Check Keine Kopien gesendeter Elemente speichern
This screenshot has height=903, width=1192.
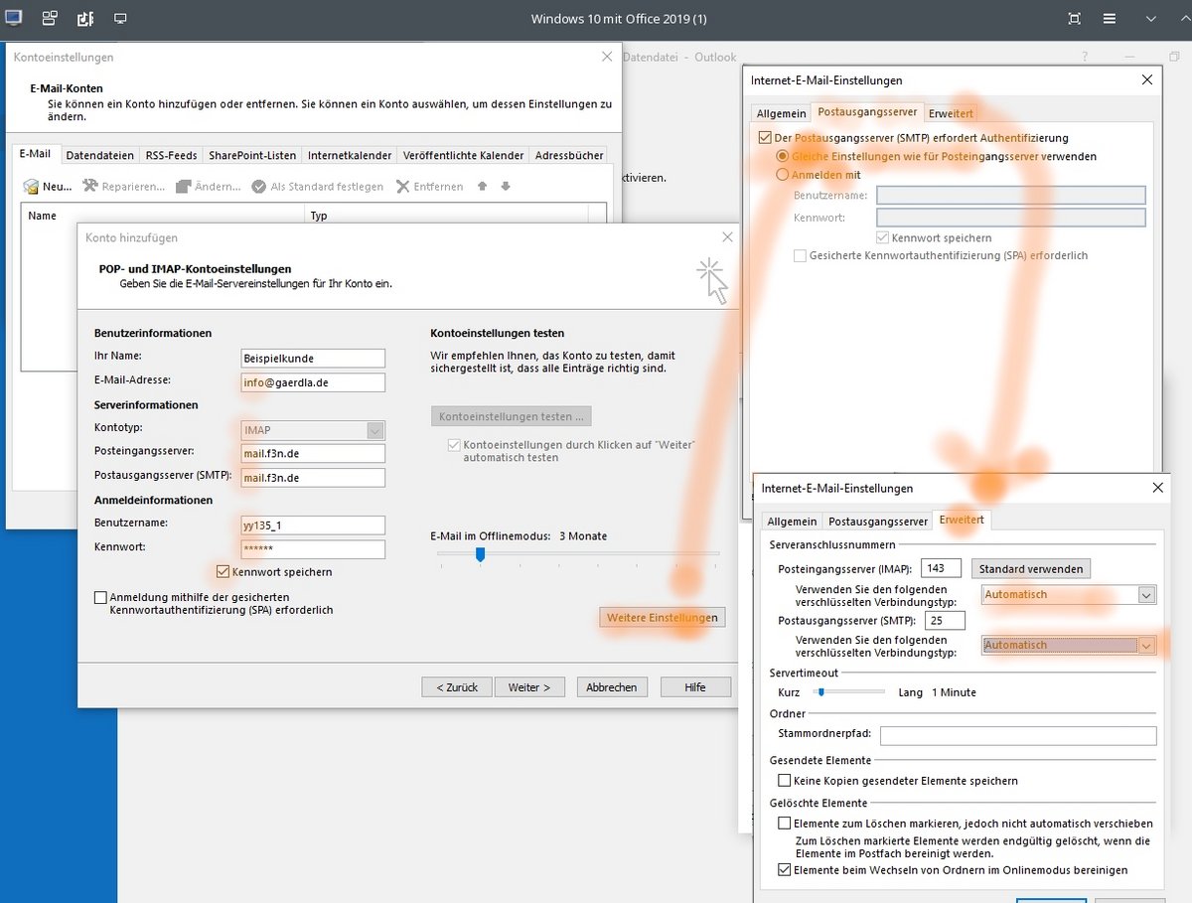pyautogui.click(x=785, y=781)
